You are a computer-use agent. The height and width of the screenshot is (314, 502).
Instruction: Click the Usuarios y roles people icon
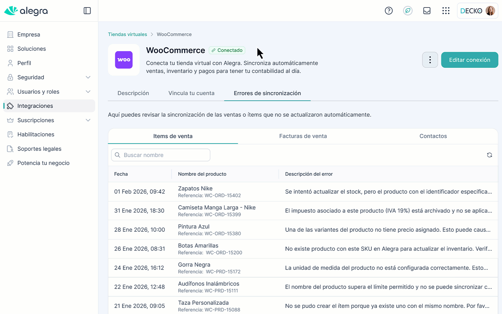10,92
